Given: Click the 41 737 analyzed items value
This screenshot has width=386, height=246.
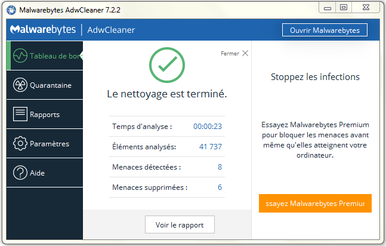Looking at the screenshot, I should [x=211, y=147].
